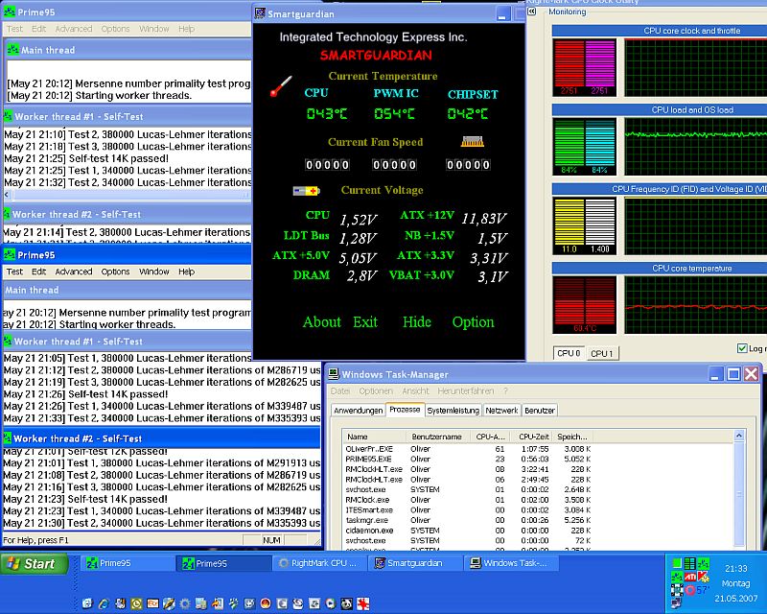Open the ATI tray icon
The height and width of the screenshot is (614, 767).
689,577
